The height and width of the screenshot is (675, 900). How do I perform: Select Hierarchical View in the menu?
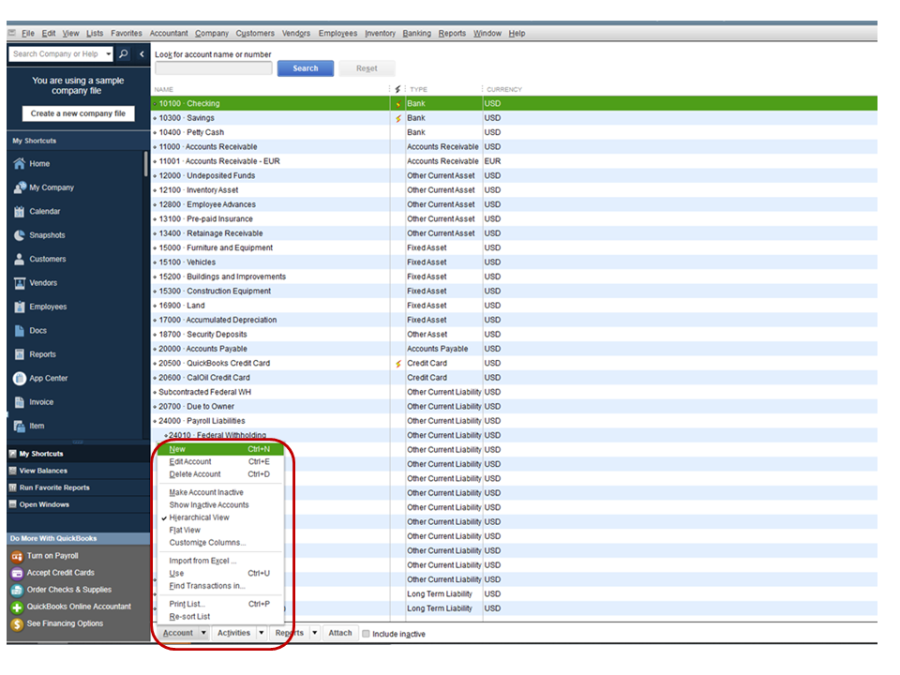point(199,517)
